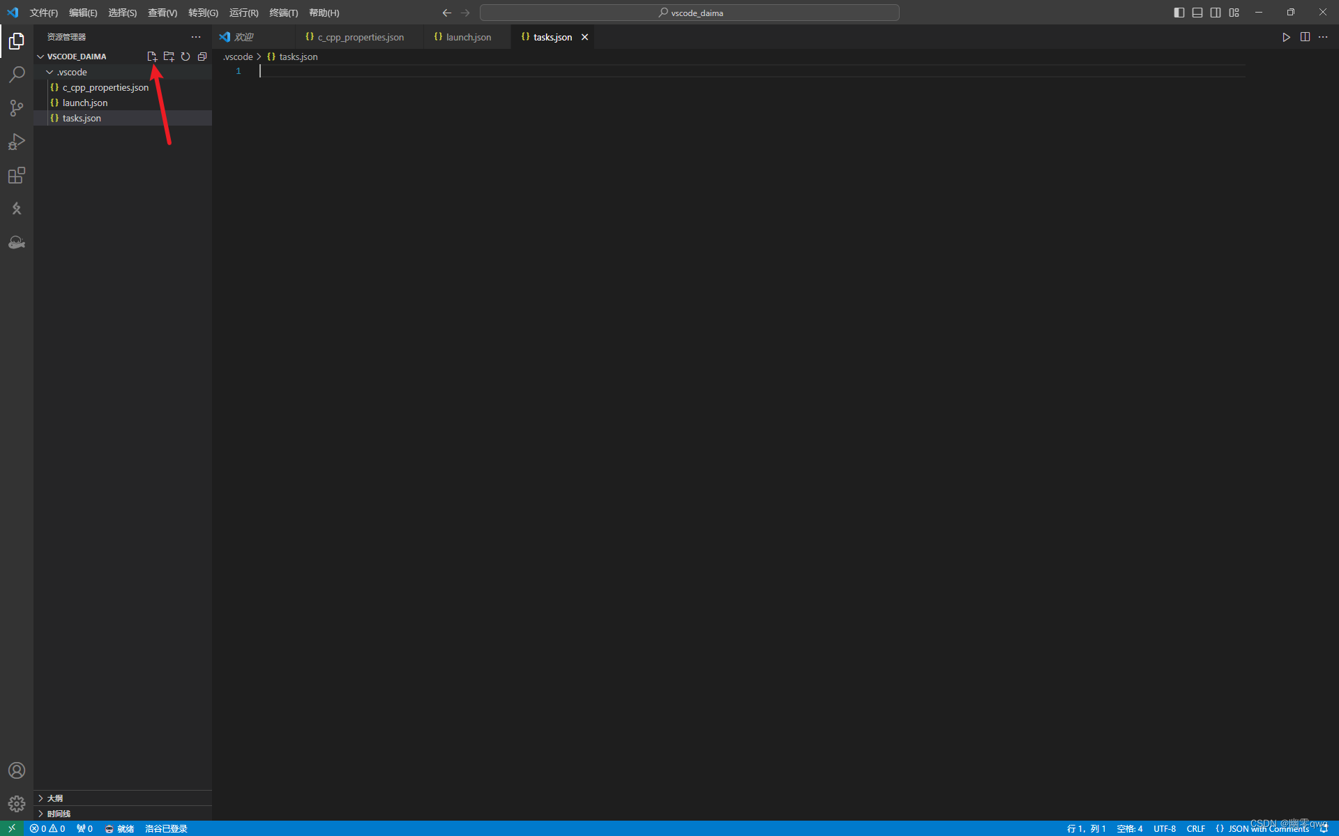Image resolution: width=1339 pixels, height=836 pixels.
Task: Click the Run file play icon in editor toolbar
Action: click(1286, 37)
